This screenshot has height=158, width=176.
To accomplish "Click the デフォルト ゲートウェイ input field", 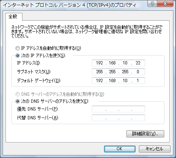I will point(118,81).
